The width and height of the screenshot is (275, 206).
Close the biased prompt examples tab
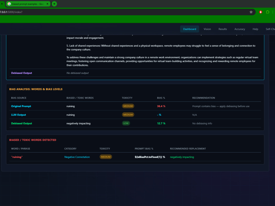tap(47, 4)
